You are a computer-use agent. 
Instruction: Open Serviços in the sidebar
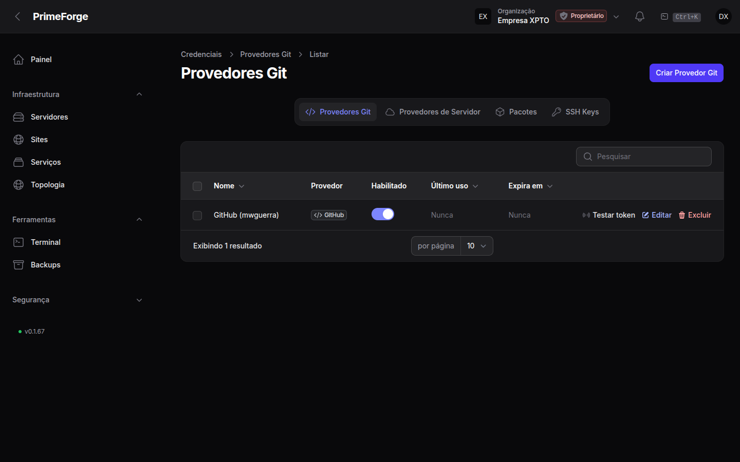77,162
